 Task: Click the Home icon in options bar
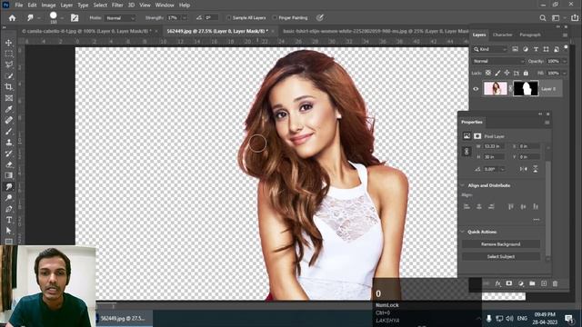(12, 18)
